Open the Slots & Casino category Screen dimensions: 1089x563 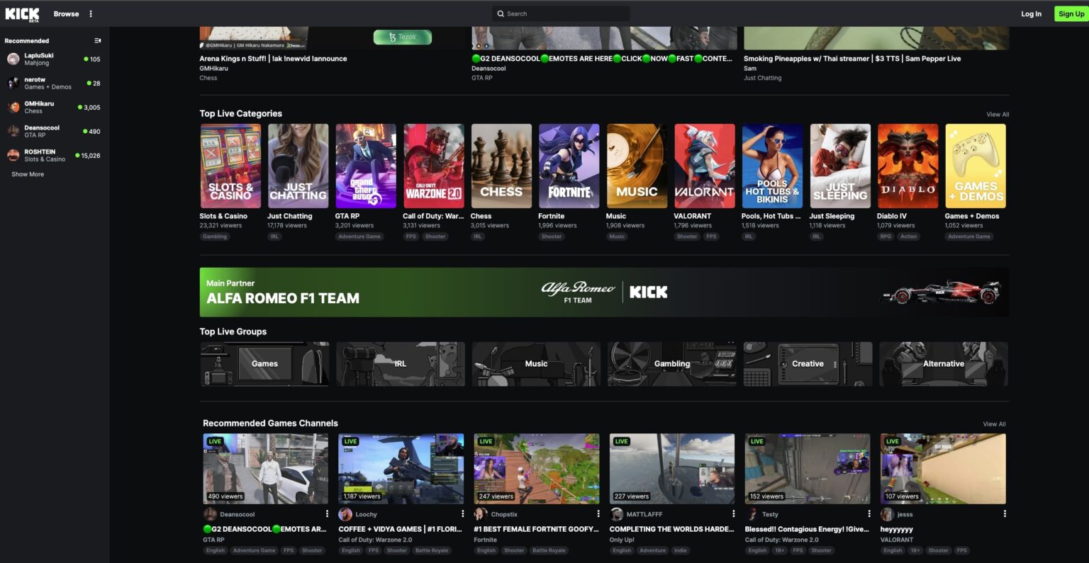pos(230,166)
